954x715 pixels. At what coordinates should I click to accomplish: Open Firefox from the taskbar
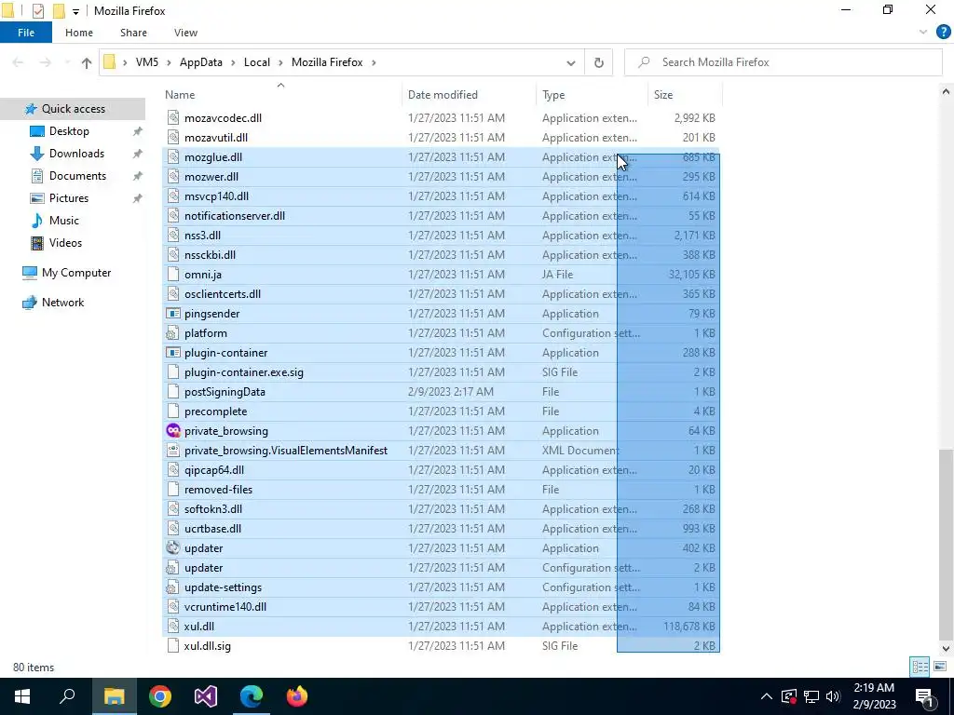coord(297,696)
